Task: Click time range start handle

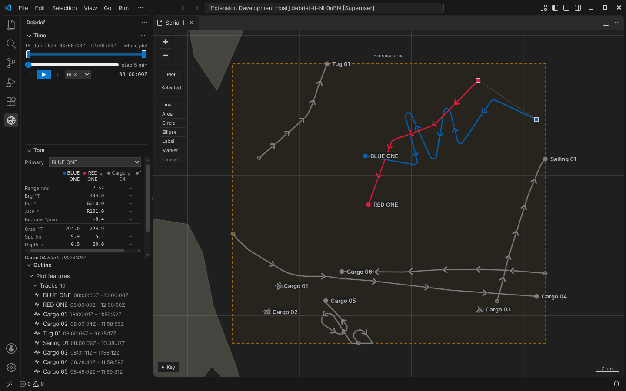Action: 28,54
